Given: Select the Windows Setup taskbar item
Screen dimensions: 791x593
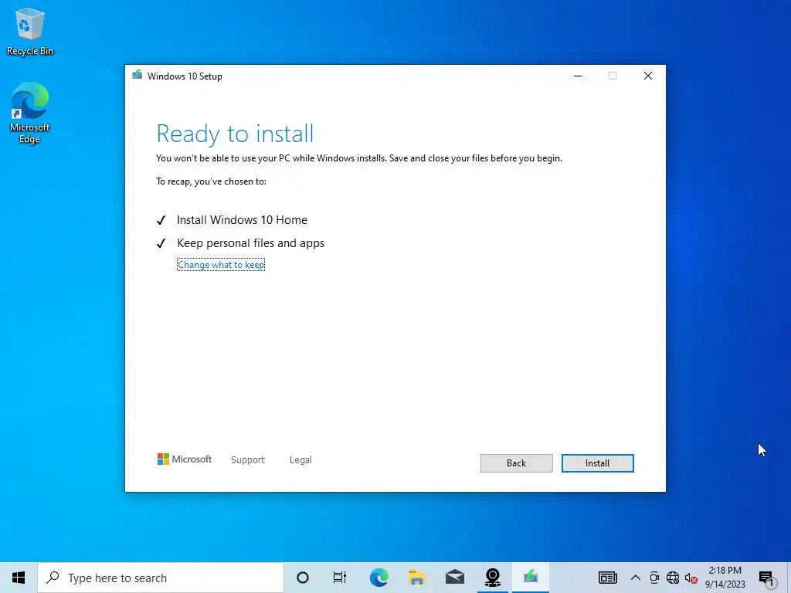Looking at the screenshot, I should (530, 578).
